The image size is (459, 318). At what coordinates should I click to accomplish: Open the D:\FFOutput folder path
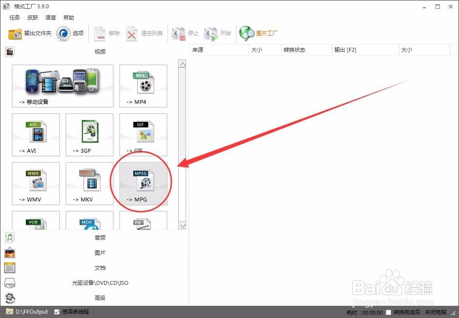[x=32, y=312]
